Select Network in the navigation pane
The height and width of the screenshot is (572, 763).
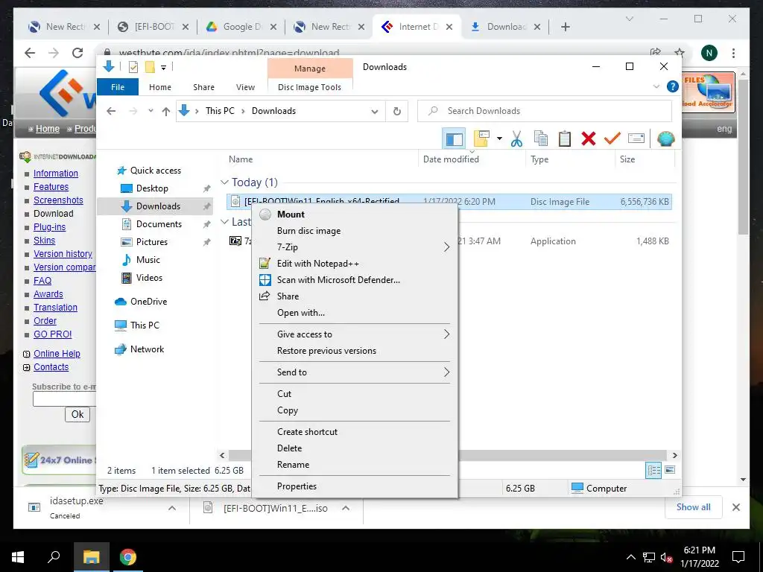point(147,349)
